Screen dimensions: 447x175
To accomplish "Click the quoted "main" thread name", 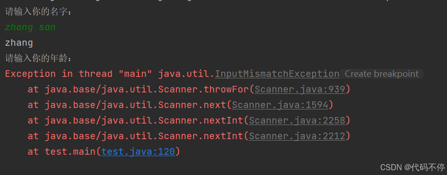I will point(135,74).
